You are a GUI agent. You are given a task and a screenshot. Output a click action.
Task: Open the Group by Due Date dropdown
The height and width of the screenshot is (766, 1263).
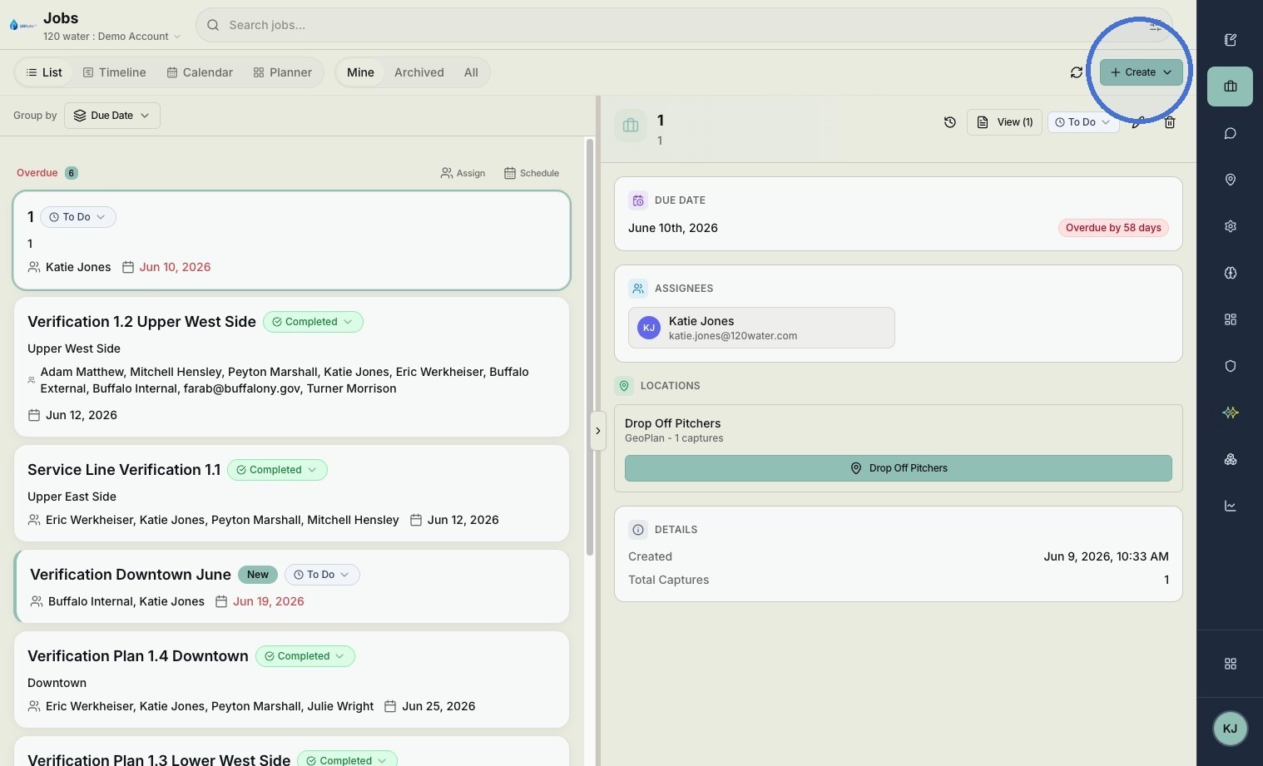[112, 116]
